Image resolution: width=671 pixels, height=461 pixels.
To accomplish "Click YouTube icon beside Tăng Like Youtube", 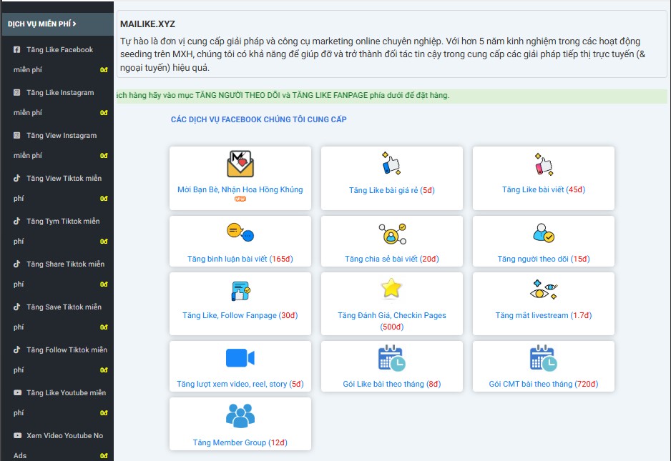I will click(17, 392).
